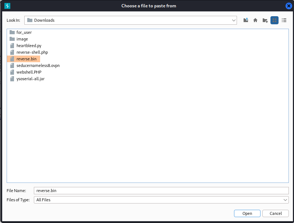This screenshot has width=294, height=223.
Task: Click the File Name input field
Action: (x=161, y=191)
